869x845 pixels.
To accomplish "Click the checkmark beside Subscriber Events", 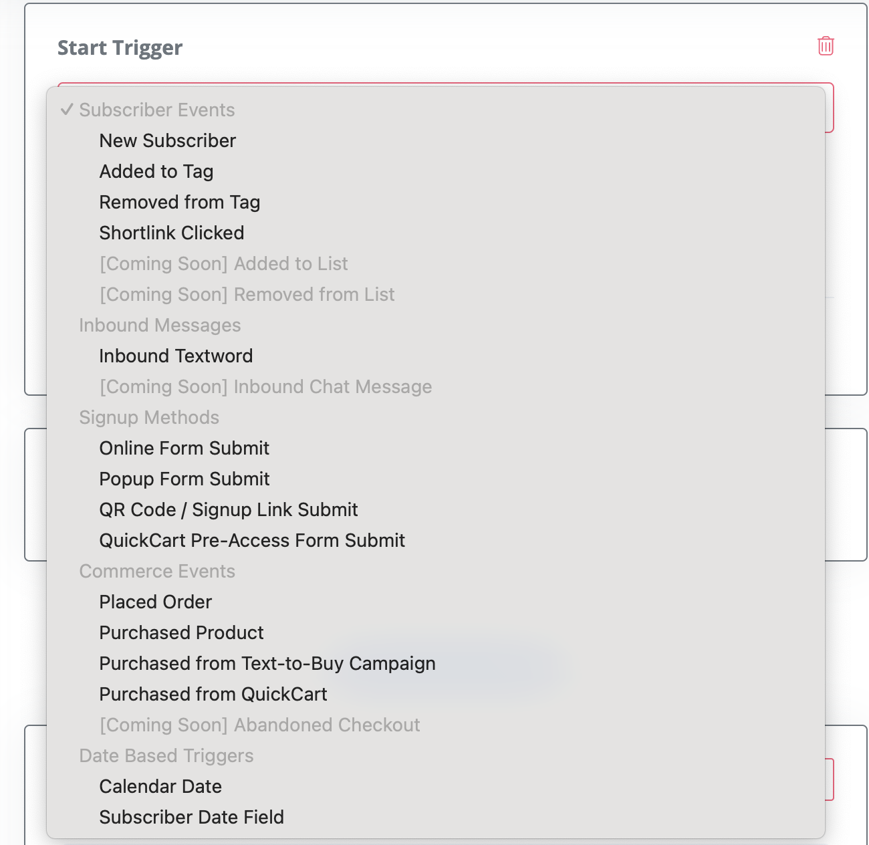I will click(67, 110).
